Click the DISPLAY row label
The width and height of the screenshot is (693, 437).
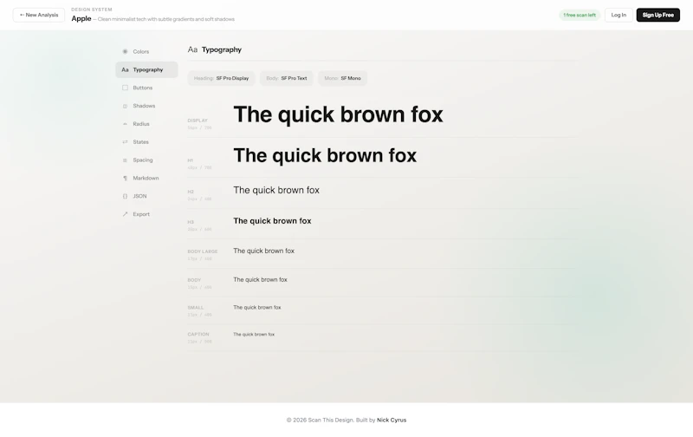click(x=198, y=121)
